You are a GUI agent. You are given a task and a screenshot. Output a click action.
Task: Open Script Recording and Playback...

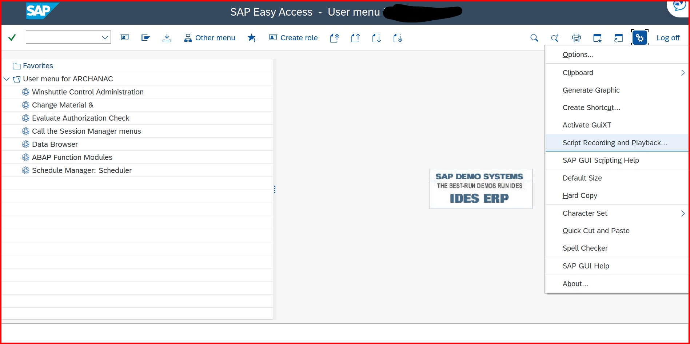tap(617, 143)
